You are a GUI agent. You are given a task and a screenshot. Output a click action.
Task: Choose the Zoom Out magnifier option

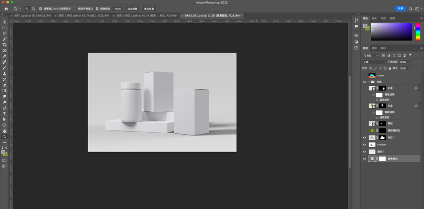click(33, 8)
